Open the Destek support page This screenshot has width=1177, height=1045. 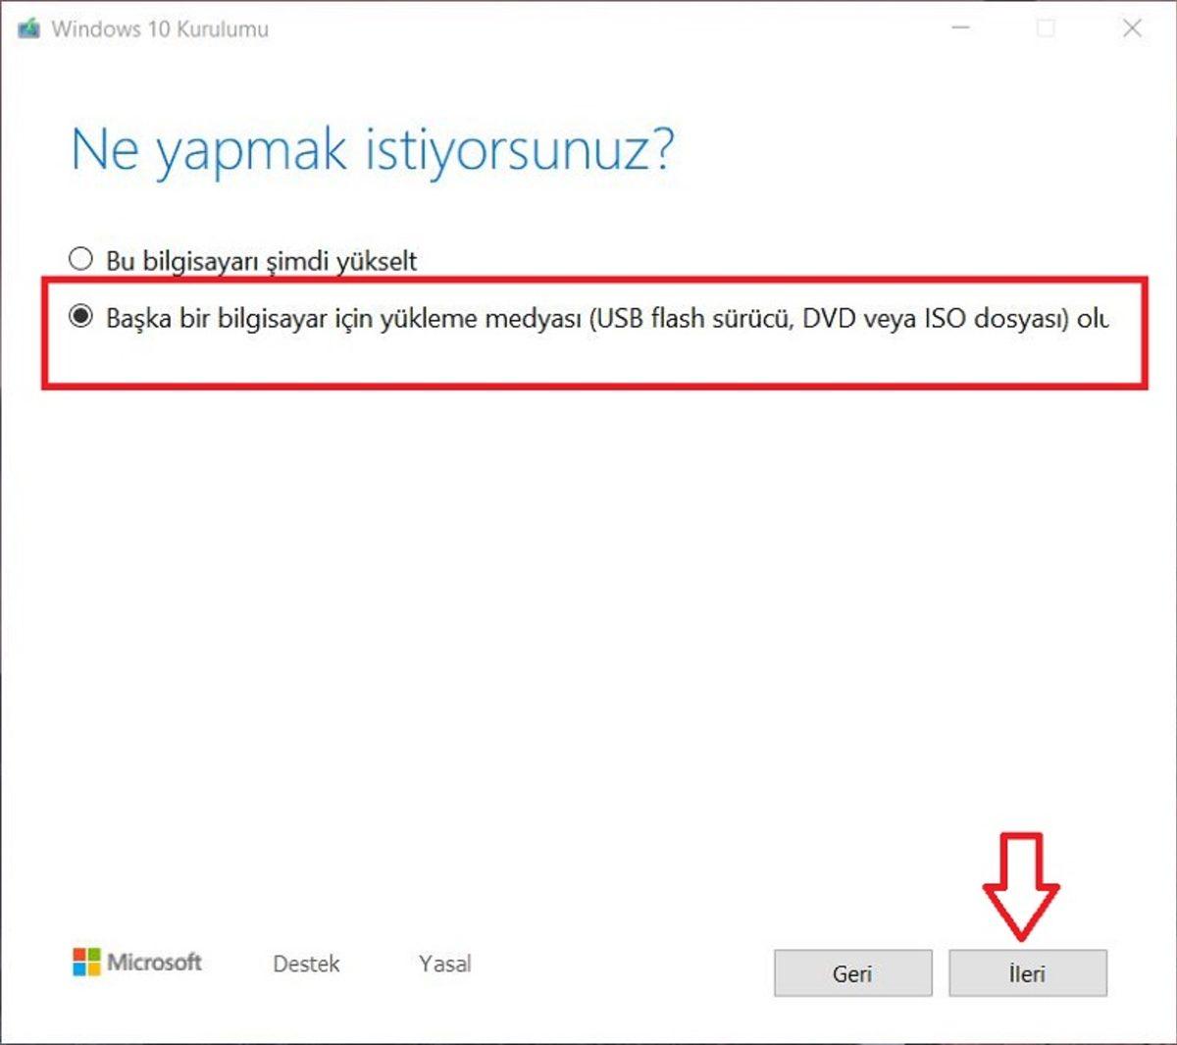[x=305, y=964]
